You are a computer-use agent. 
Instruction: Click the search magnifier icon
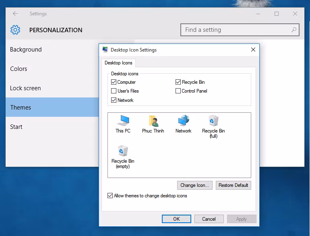coord(294,30)
